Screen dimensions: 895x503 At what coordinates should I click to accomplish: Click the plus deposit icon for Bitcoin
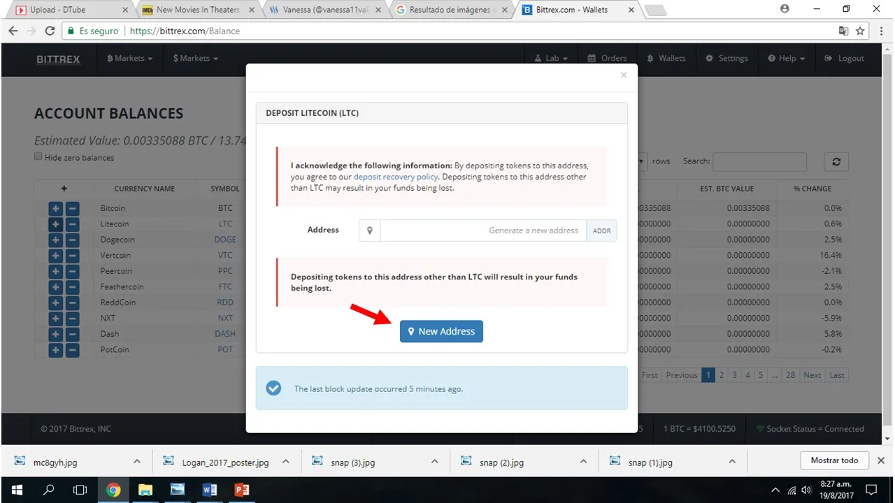[55, 208]
